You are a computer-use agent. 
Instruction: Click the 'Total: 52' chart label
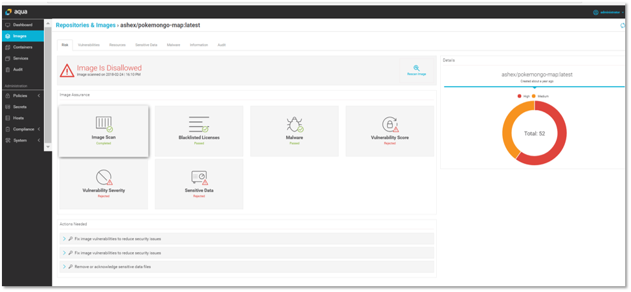[x=534, y=133]
